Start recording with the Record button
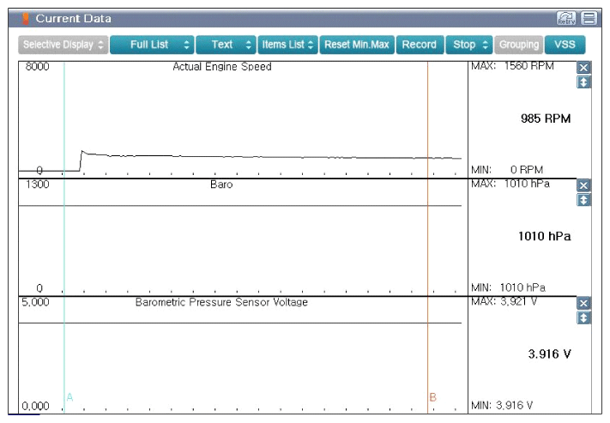 tap(420, 45)
